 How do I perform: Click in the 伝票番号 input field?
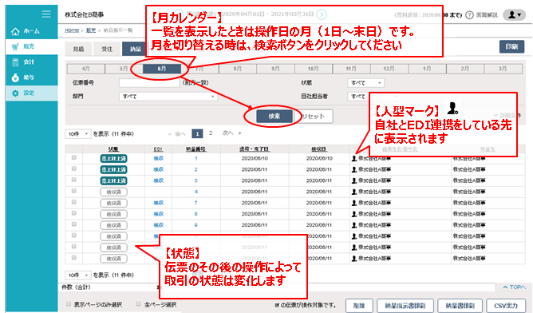point(149,83)
